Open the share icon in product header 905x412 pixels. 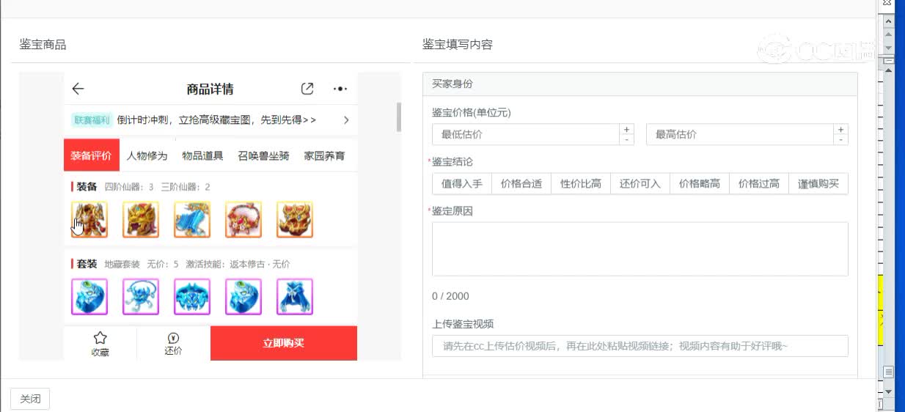click(x=307, y=89)
